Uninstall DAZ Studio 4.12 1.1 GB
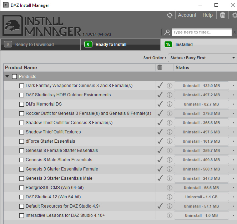 click(x=201, y=197)
